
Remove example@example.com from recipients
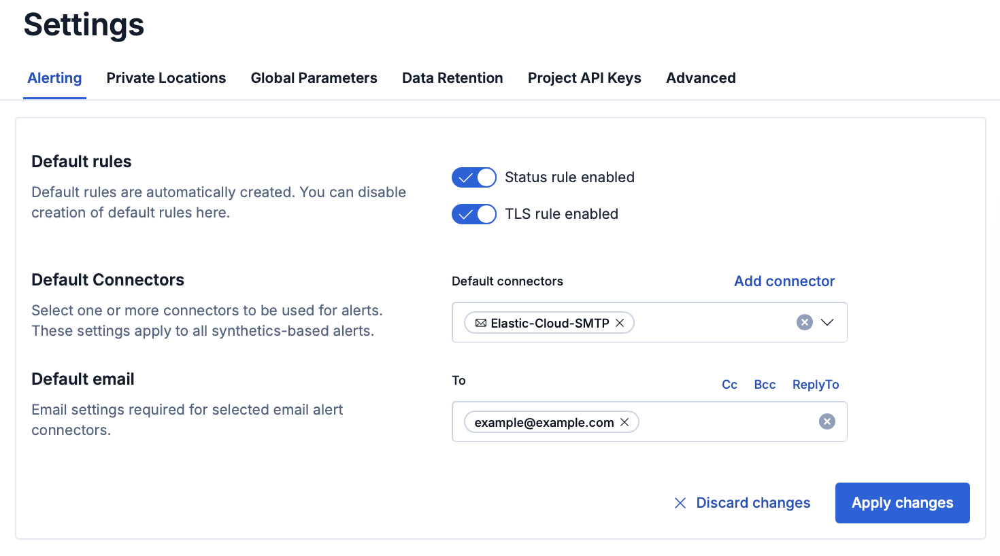pos(624,422)
